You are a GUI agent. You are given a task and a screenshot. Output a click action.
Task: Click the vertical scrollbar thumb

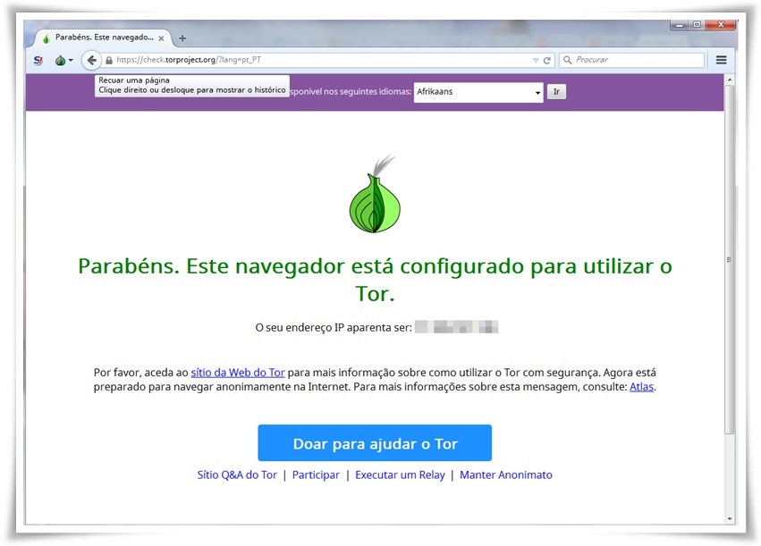730,259
